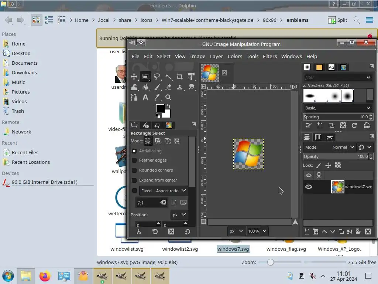Image resolution: width=378 pixels, height=284 pixels.
Task: Enable the Fixed aspect ratio checkbox
Action: (x=134, y=190)
